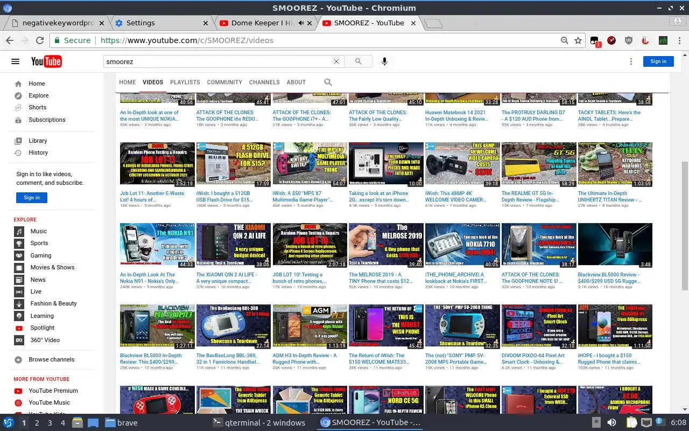Go back with browser back arrow
The height and width of the screenshot is (431, 689).
(10, 40)
